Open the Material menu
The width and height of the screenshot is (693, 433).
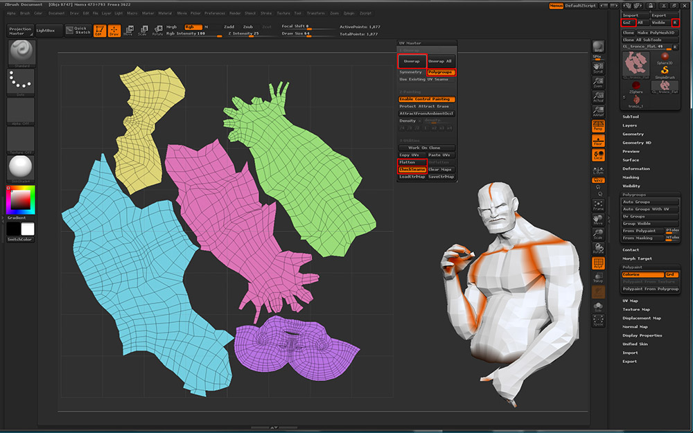point(165,13)
